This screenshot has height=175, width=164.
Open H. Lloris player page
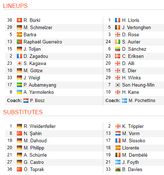point(131,20)
